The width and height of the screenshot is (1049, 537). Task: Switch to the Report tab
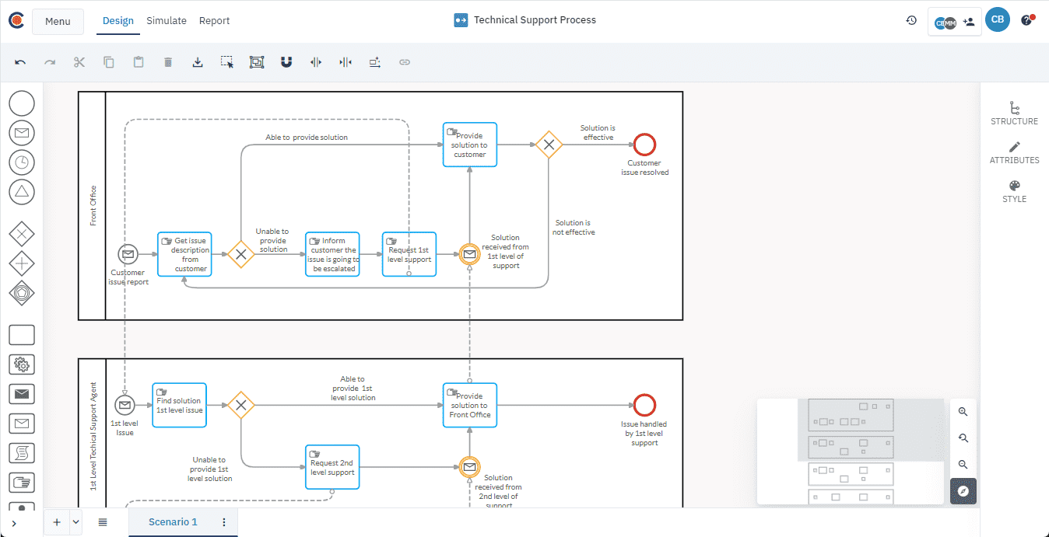[214, 21]
